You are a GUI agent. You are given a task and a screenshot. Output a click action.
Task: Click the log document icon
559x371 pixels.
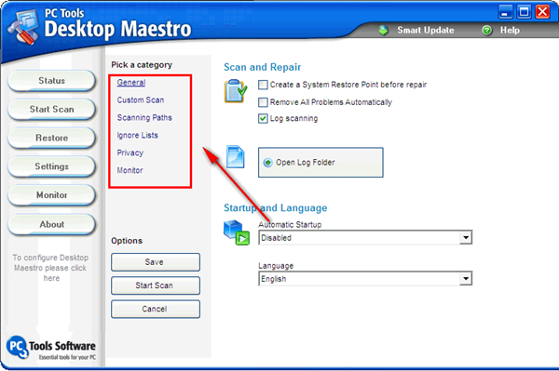(x=236, y=156)
